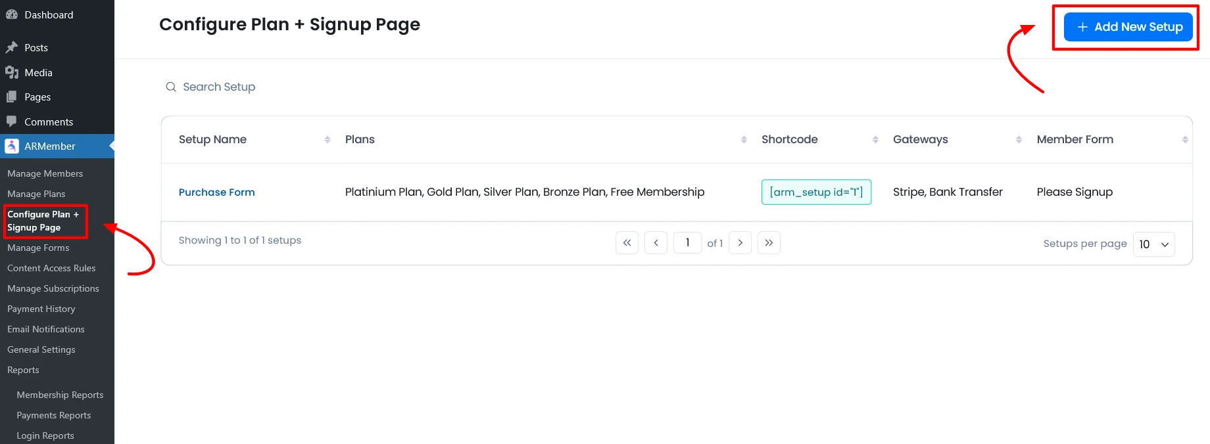Open General Settings submenu
The width and height of the screenshot is (1210, 444).
click(41, 349)
